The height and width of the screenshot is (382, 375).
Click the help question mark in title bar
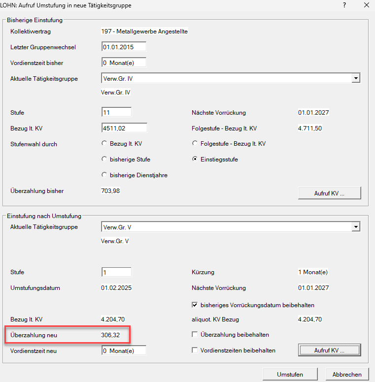pyautogui.click(x=344, y=5)
